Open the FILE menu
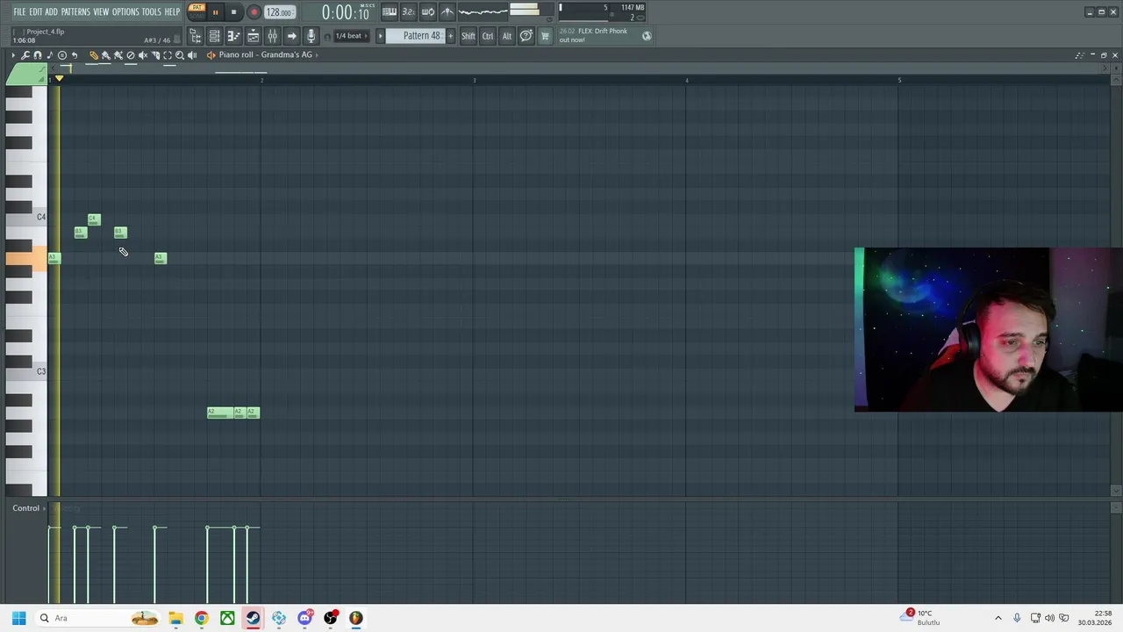Image resolution: width=1123 pixels, height=632 pixels. 19,11
